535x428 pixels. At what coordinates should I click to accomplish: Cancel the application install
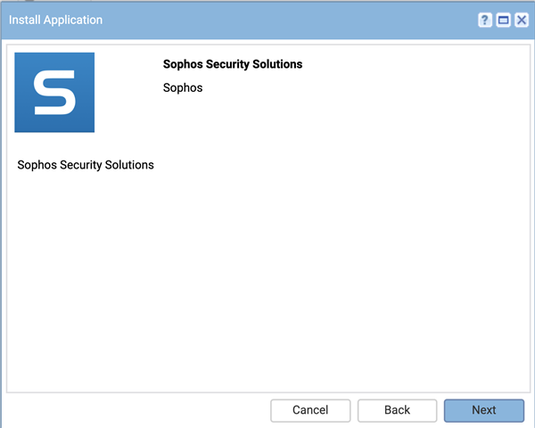tap(310, 410)
